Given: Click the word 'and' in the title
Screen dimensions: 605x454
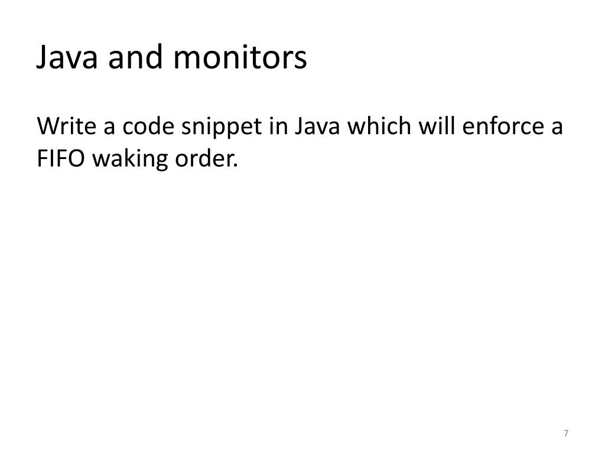Looking at the screenshot, I should [135, 56].
